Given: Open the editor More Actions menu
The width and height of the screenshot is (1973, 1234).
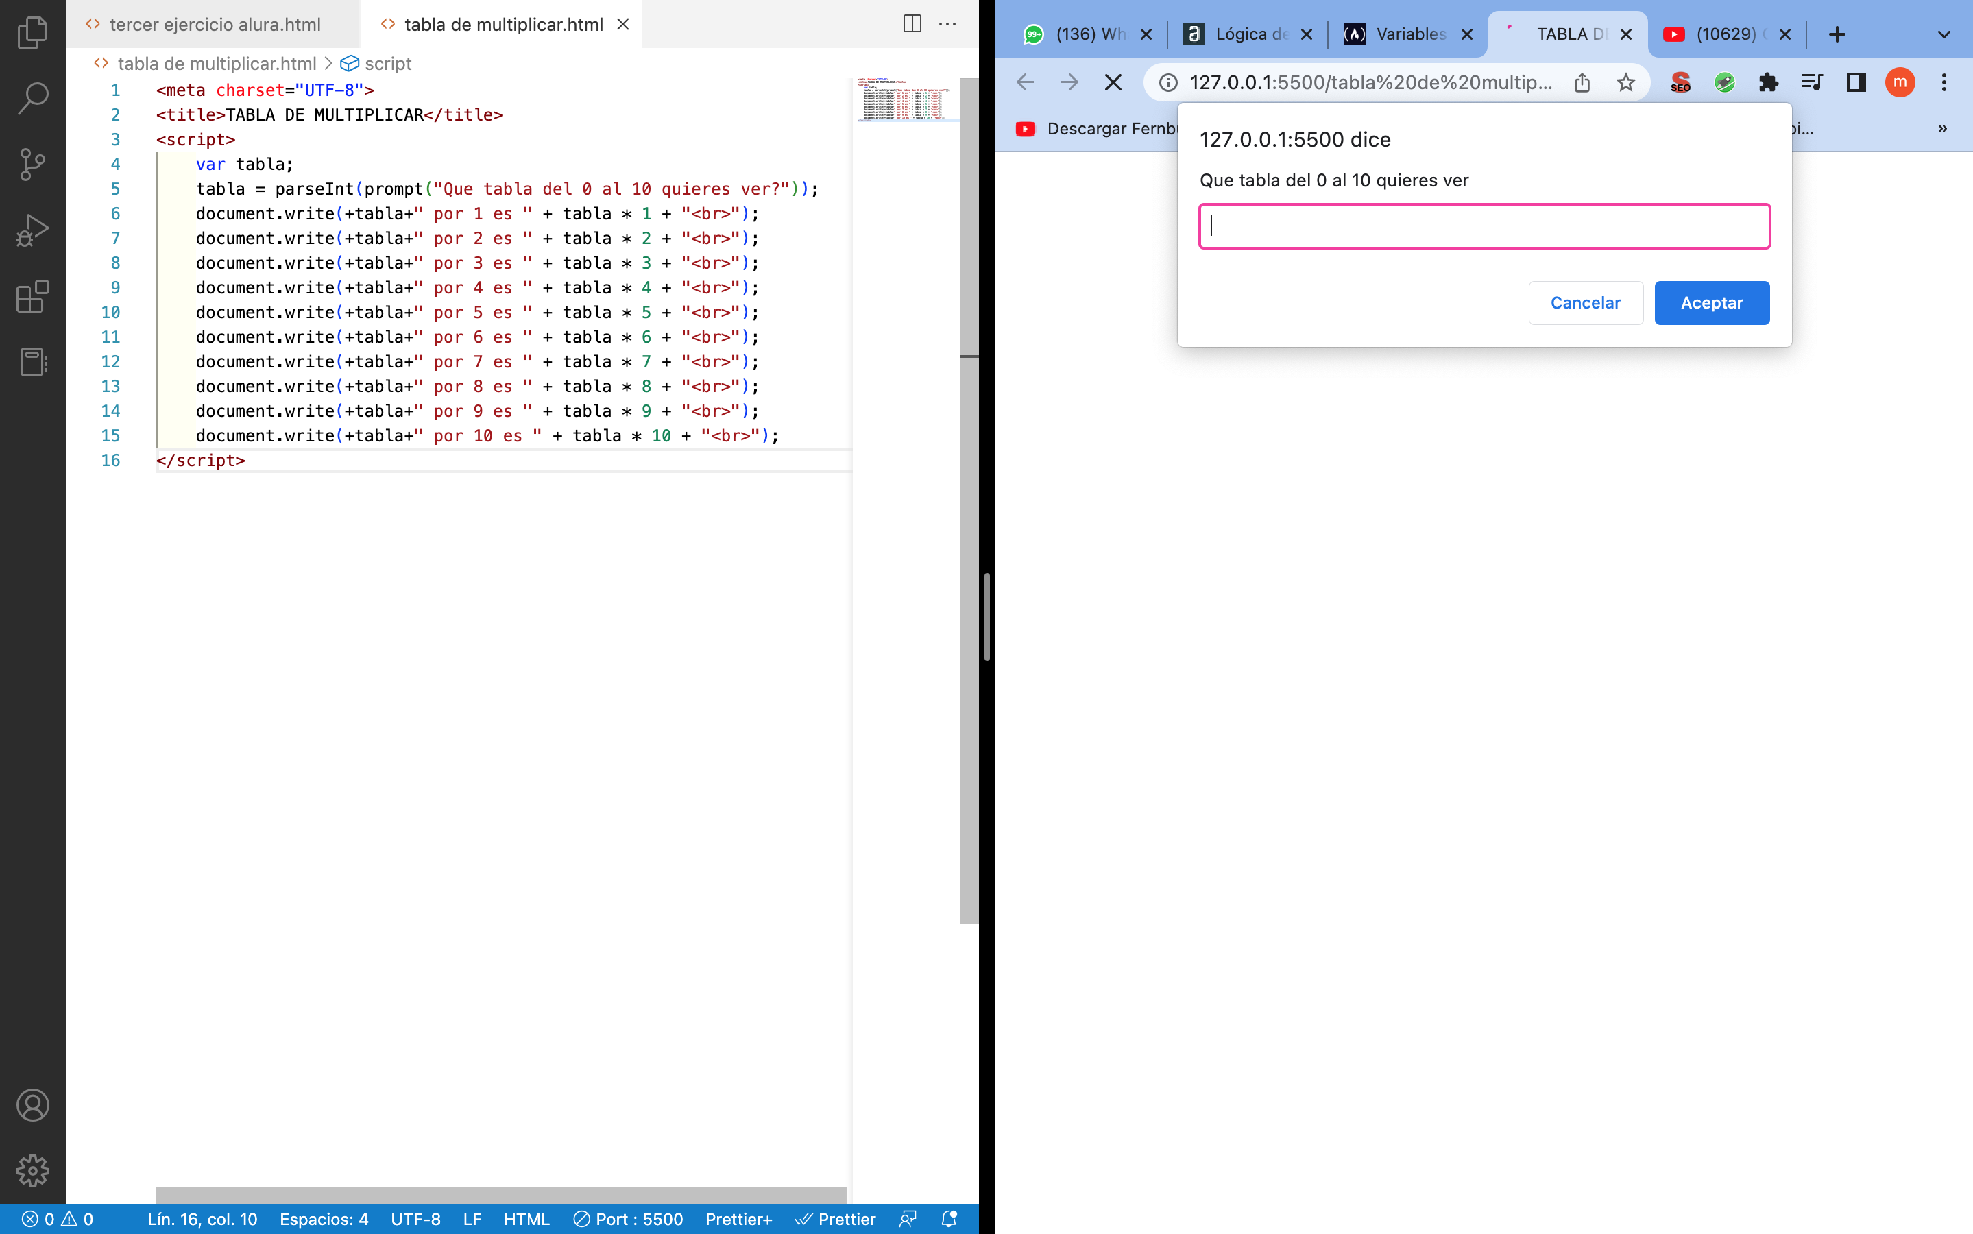Looking at the screenshot, I should 947,24.
